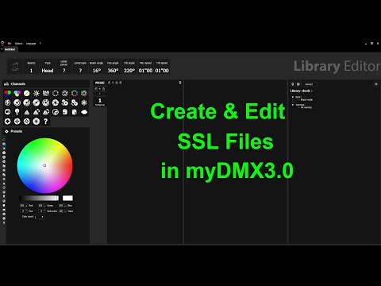This screenshot has width=381, height=286.
Task: Click the Green value spinner
Action: [x=42, y=206]
